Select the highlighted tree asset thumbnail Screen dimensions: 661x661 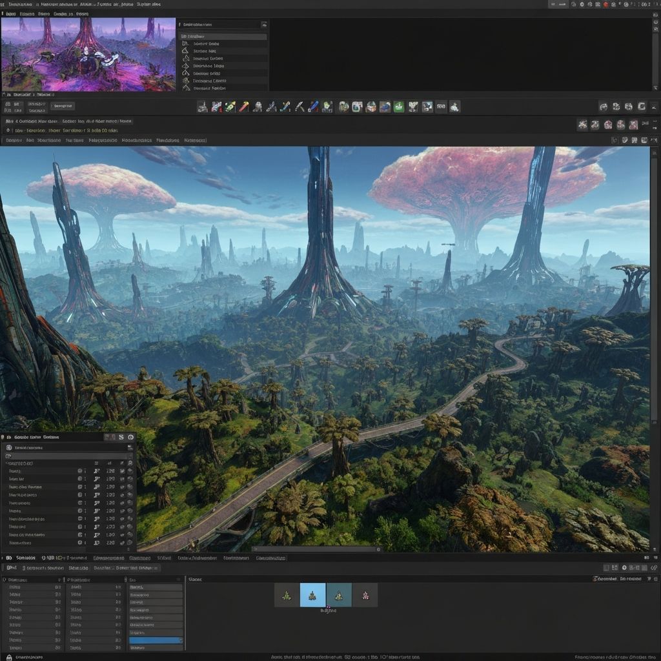coord(312,595)
